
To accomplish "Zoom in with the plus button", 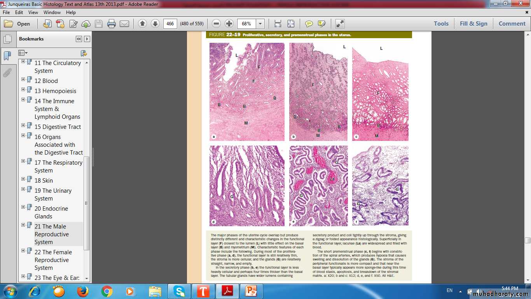I will click(x=229, y=24).
